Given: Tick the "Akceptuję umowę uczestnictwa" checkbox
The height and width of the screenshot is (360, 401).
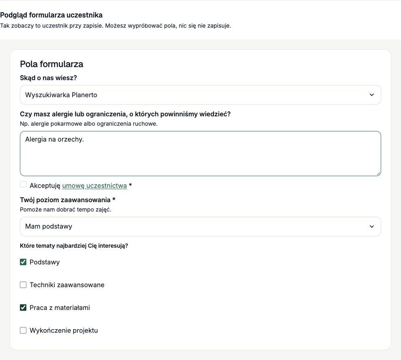Looking at the screenshot, I should pyautogui.click(x=23, y=185).
